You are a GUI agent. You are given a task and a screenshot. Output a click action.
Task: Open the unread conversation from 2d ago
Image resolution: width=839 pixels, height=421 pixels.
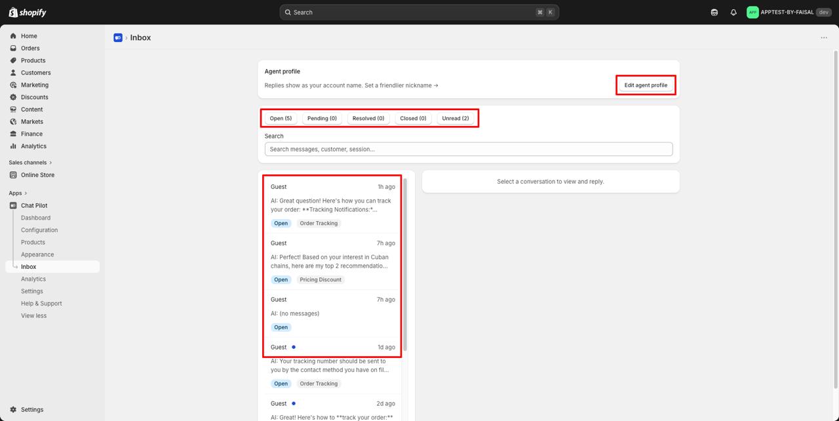point(333,408)
